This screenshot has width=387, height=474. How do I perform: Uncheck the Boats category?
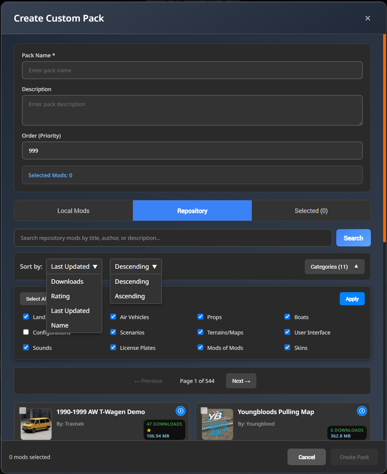pos(287,317)
